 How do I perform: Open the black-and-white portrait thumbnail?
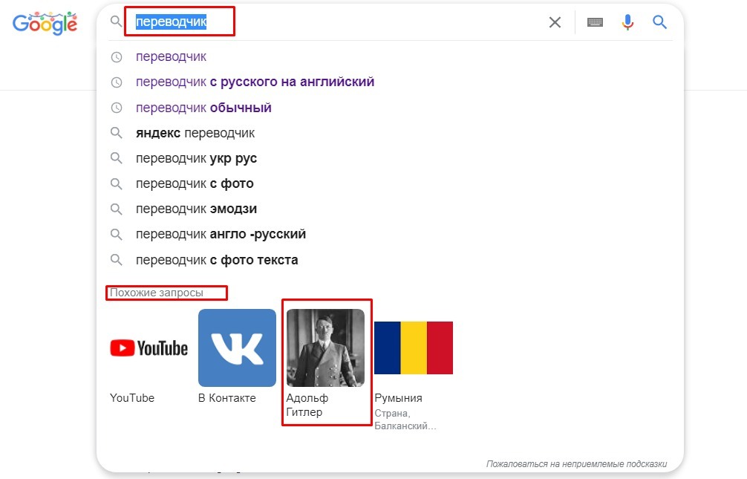325,348
